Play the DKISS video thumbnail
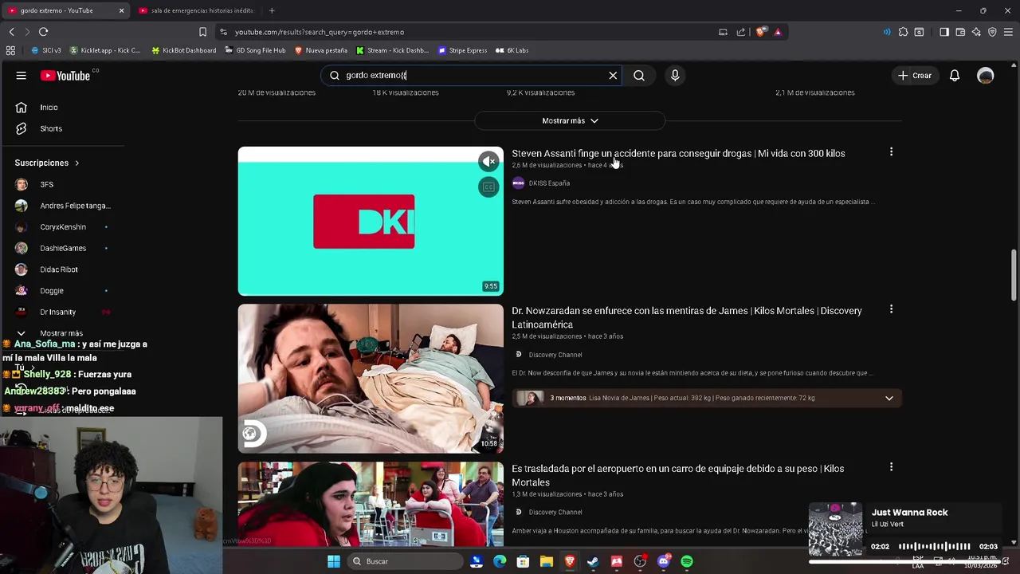This screenshot has height=574, width=1020. click(x=371, y=221)
